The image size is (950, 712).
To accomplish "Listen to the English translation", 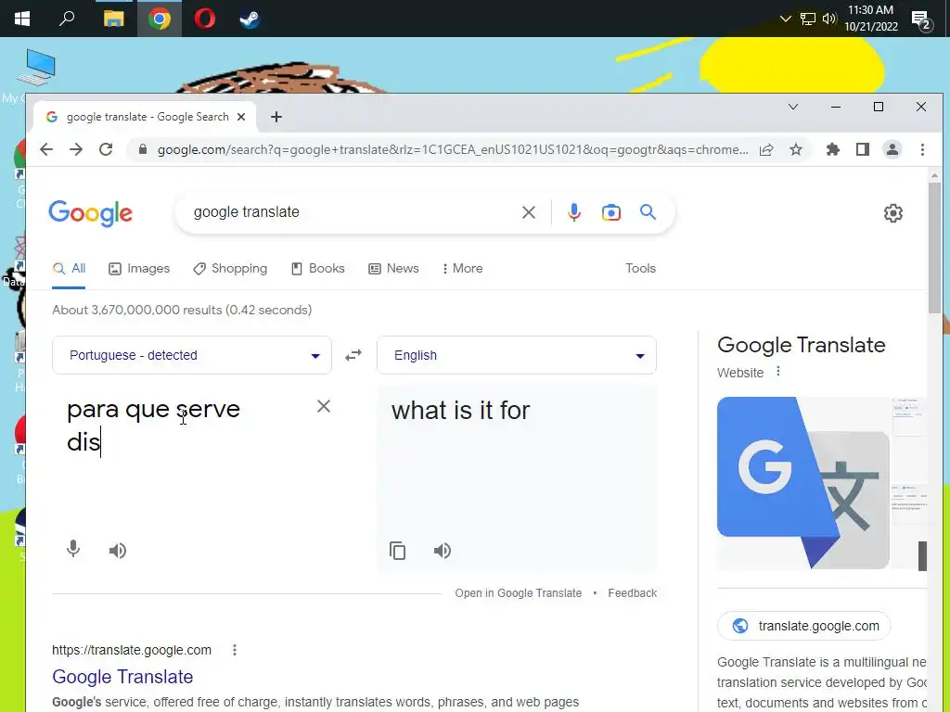I will click(x=443, y=551).
